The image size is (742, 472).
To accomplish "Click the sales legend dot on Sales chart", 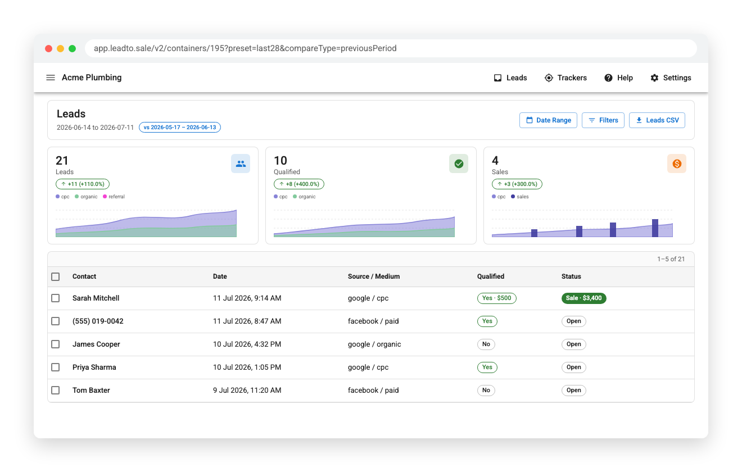I will click(513, 197).
